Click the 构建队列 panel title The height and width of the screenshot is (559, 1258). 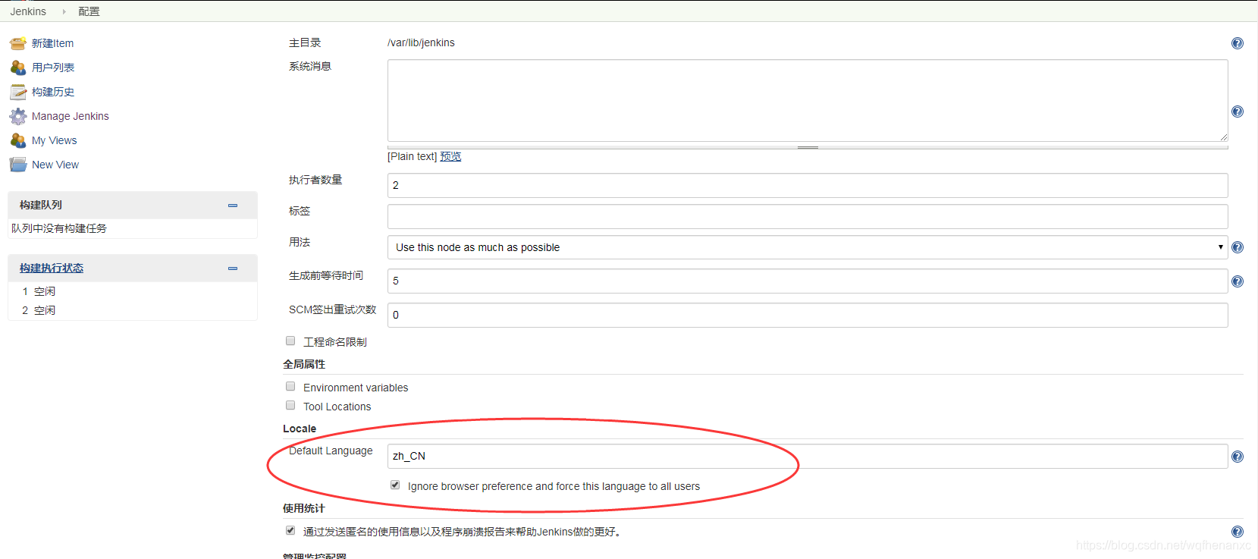[x=41, y=205]
